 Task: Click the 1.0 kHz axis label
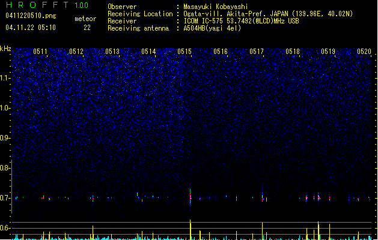coord(5,108)
